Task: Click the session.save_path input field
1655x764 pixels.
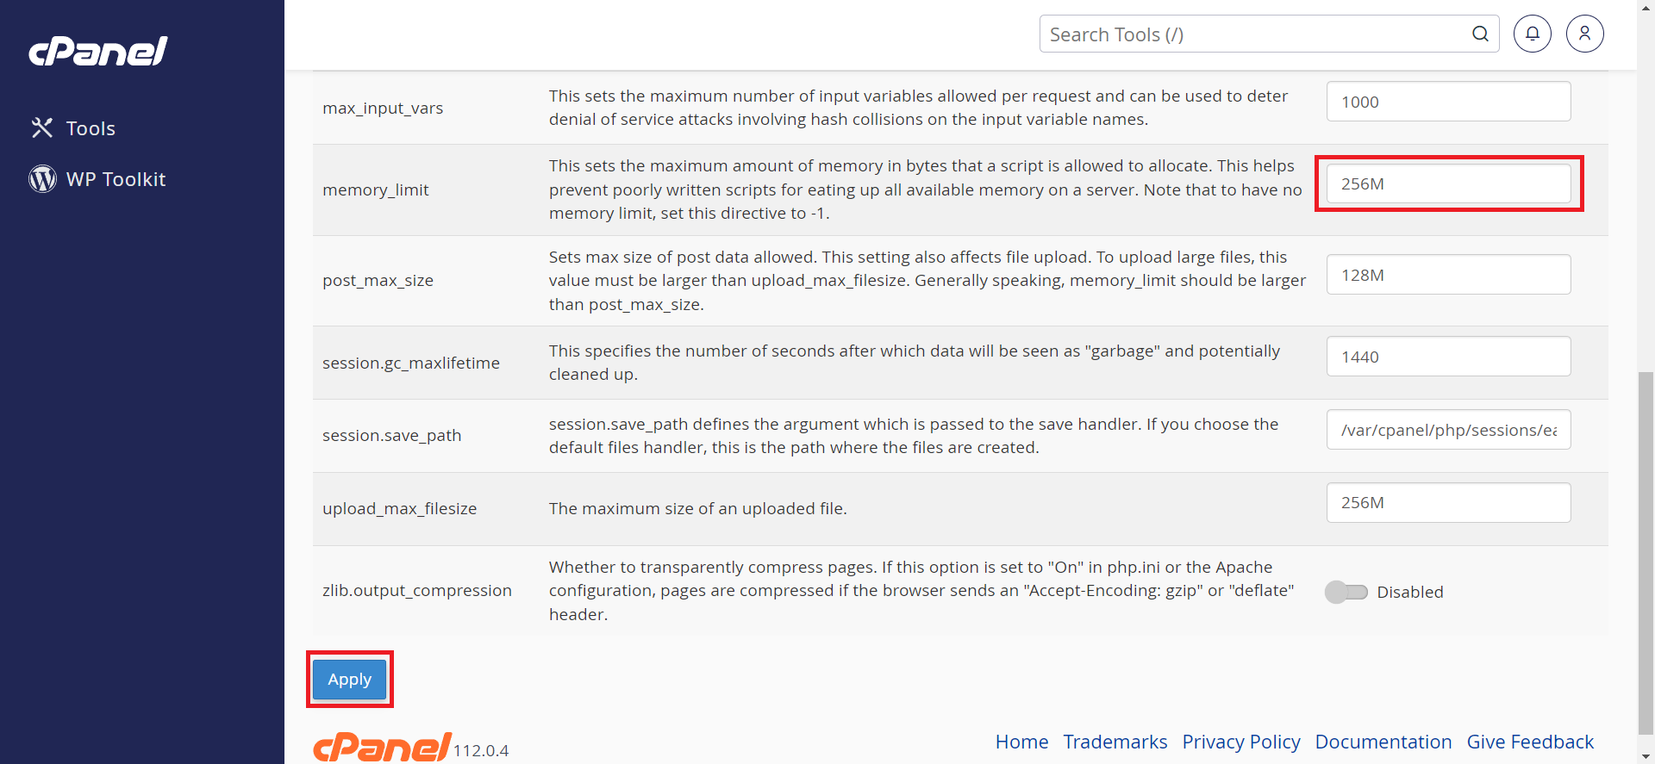Action: pyautogui.click(x=1448, y=430)
